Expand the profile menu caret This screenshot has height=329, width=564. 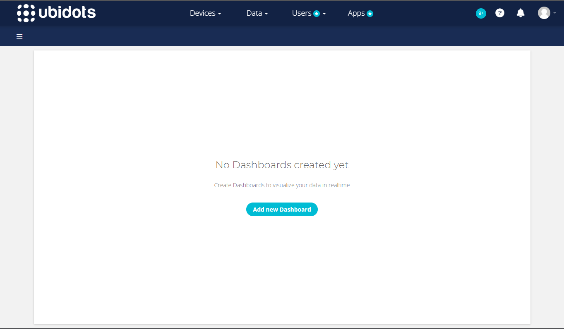[554, 14]
